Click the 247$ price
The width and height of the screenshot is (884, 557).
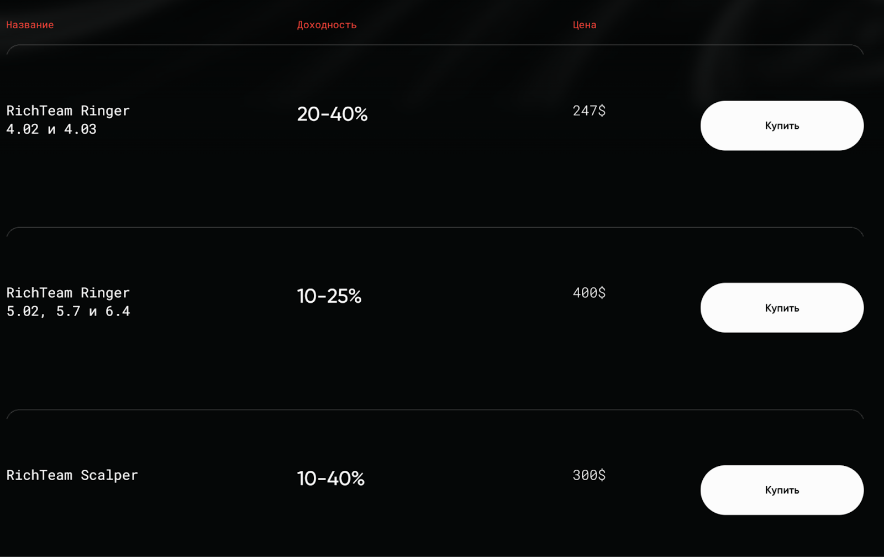pos(589,111)
